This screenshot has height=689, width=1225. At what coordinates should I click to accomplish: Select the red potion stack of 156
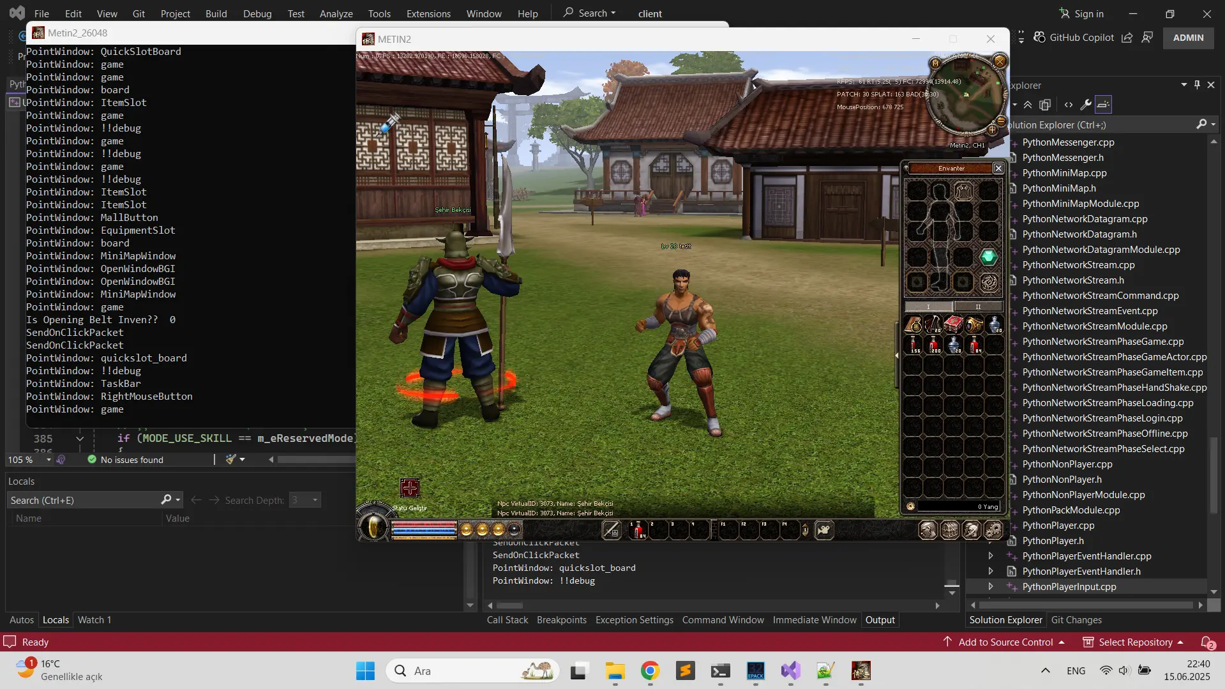(x=913, y=345)
